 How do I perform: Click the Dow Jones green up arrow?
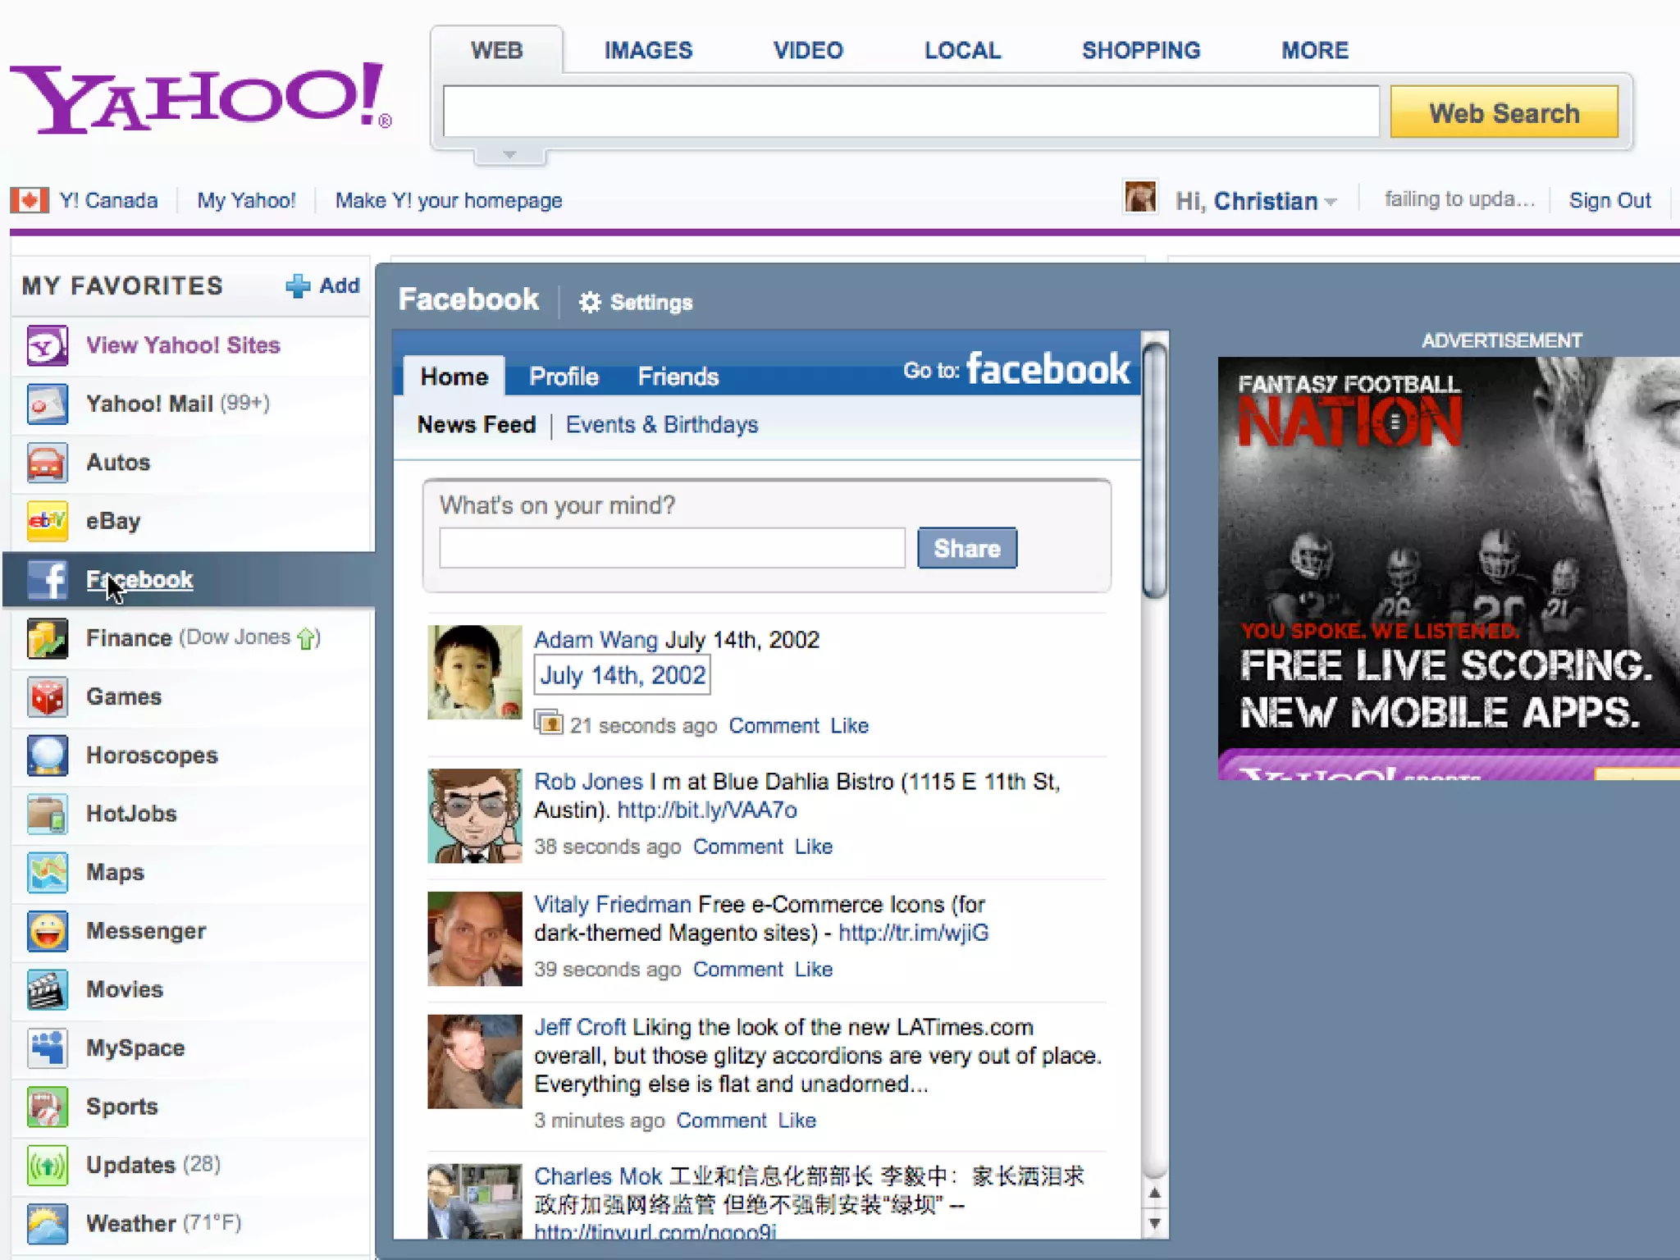click(x=307, y=638)
